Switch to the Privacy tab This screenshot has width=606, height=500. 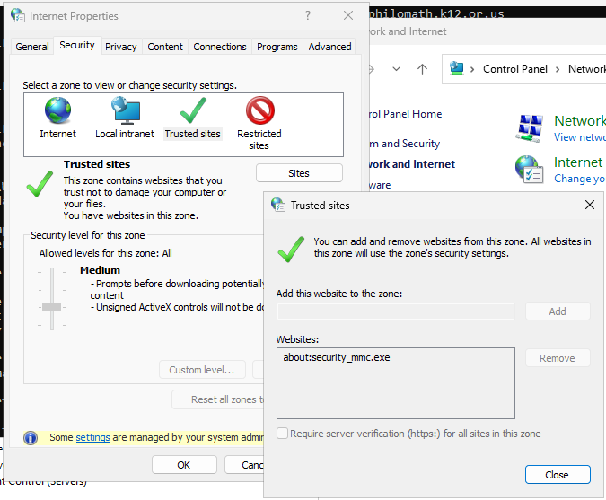120,47
